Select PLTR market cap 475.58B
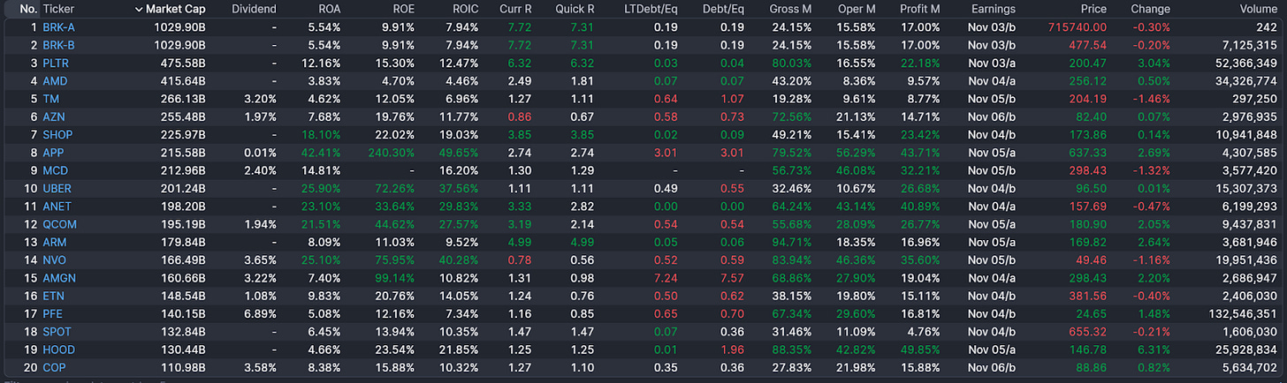The image size is (1287, 383). pyautogui.click(x=182, y=64)
